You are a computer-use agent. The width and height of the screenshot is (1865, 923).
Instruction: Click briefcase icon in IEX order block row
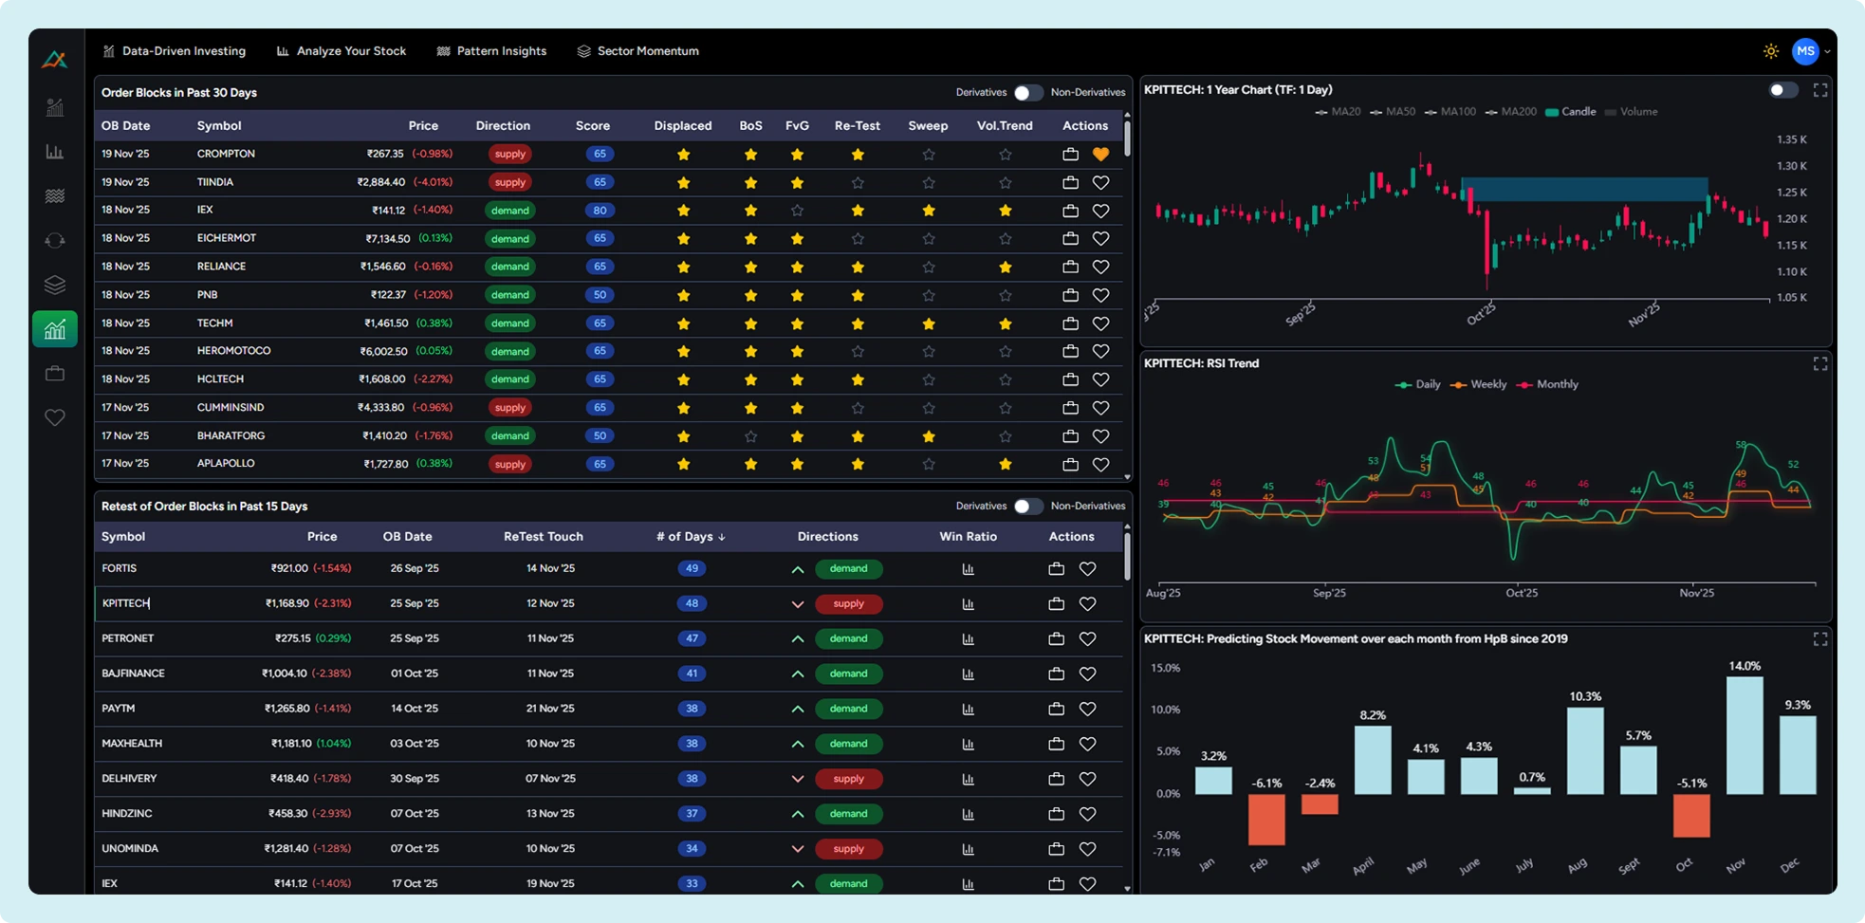click(x=1070, y=211)
